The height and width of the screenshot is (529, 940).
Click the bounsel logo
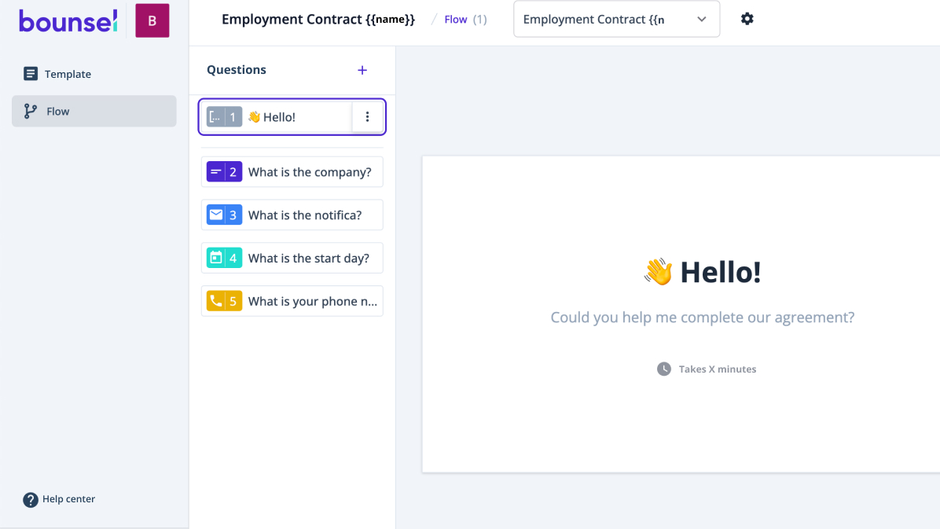pos(68,21)
